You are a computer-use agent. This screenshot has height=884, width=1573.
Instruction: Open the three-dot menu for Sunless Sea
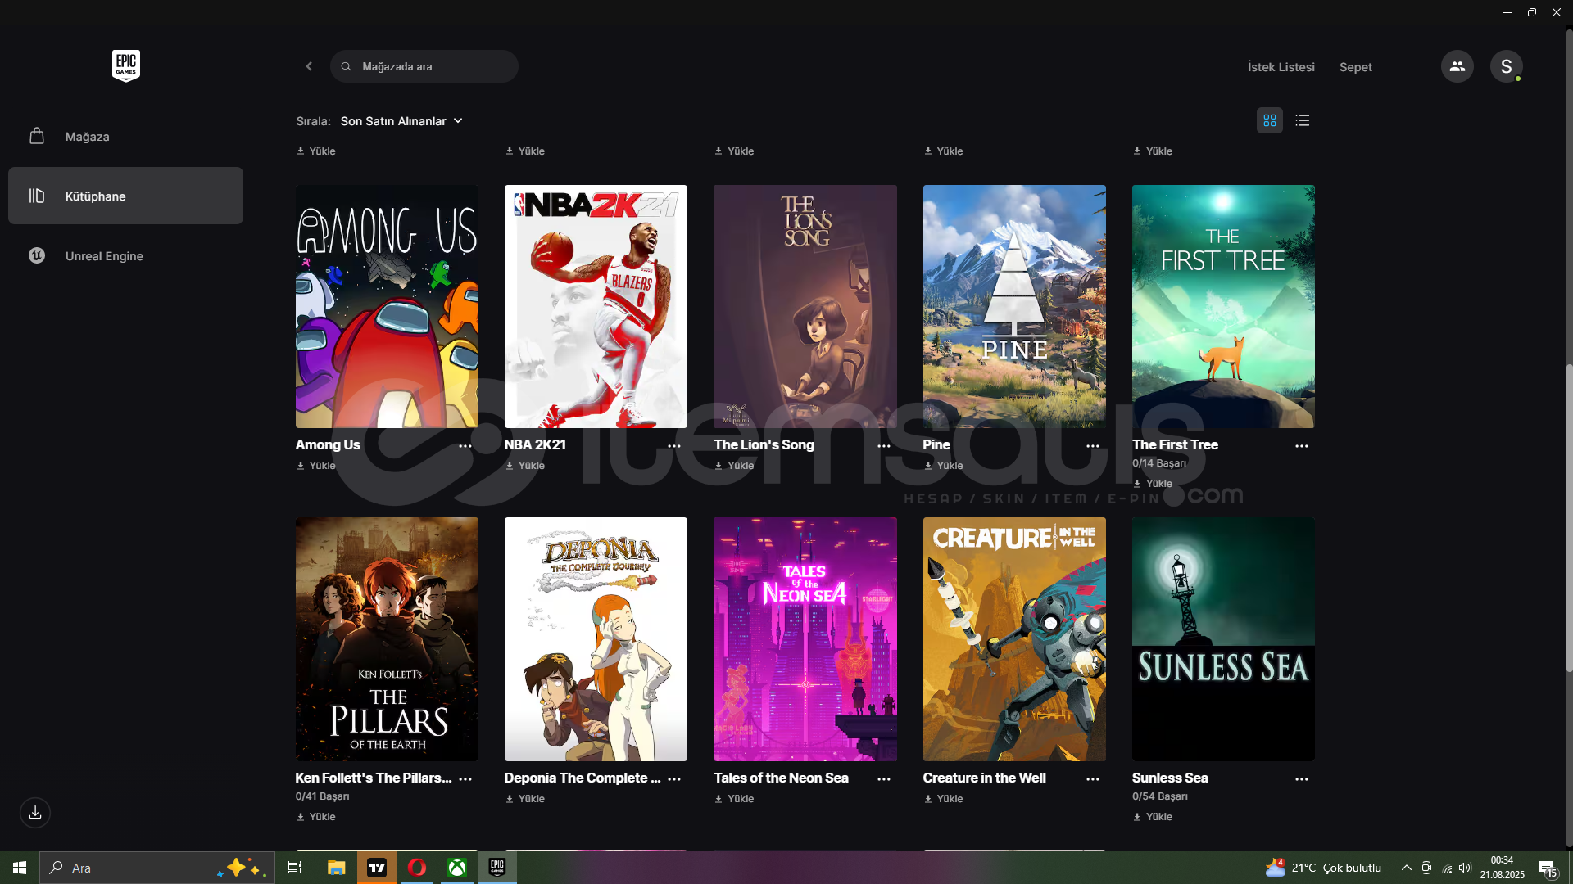point(1302,779)
